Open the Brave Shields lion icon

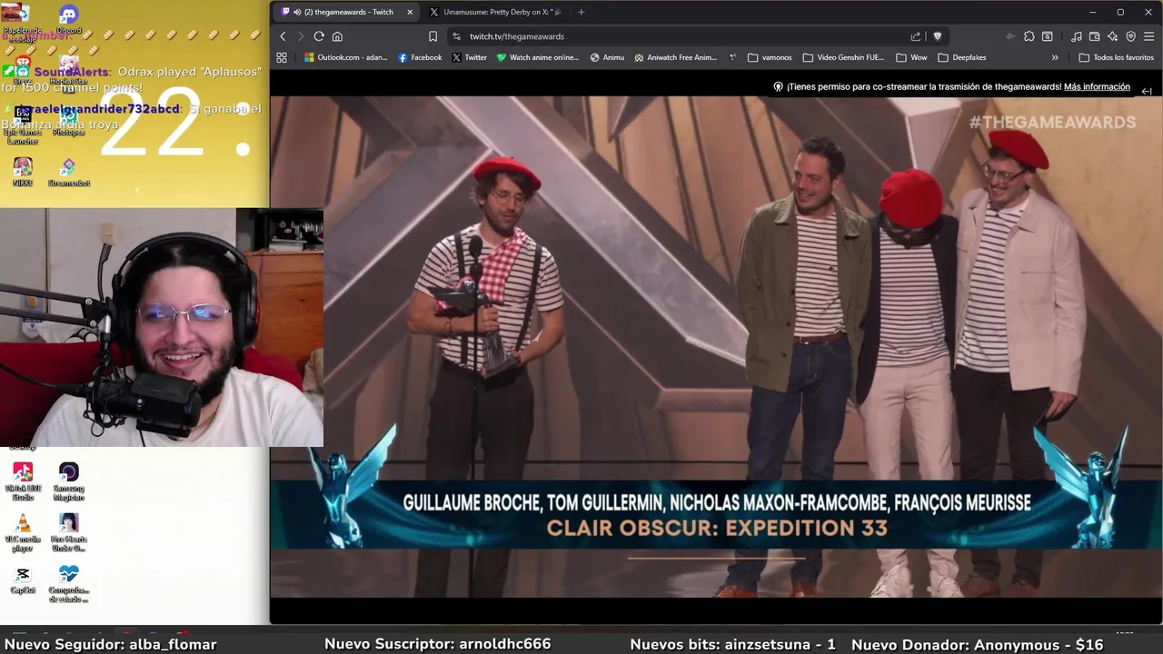coord(938,36)
